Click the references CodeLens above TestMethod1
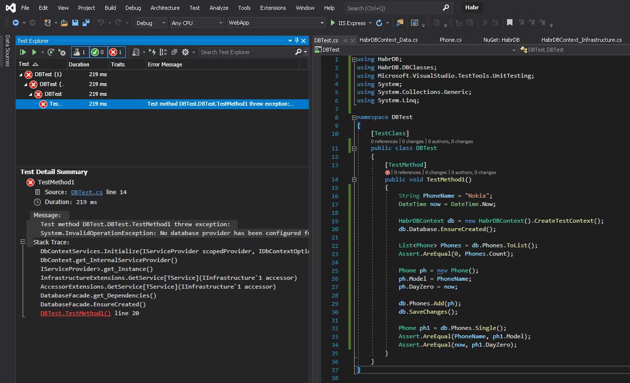This screenshot has width=630, height=383. pos(406,173)
